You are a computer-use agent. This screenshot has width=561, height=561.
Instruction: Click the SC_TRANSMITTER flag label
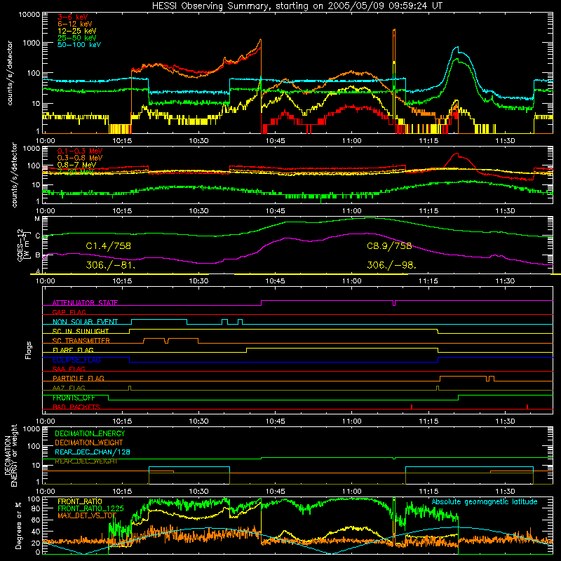coord(81,341)
